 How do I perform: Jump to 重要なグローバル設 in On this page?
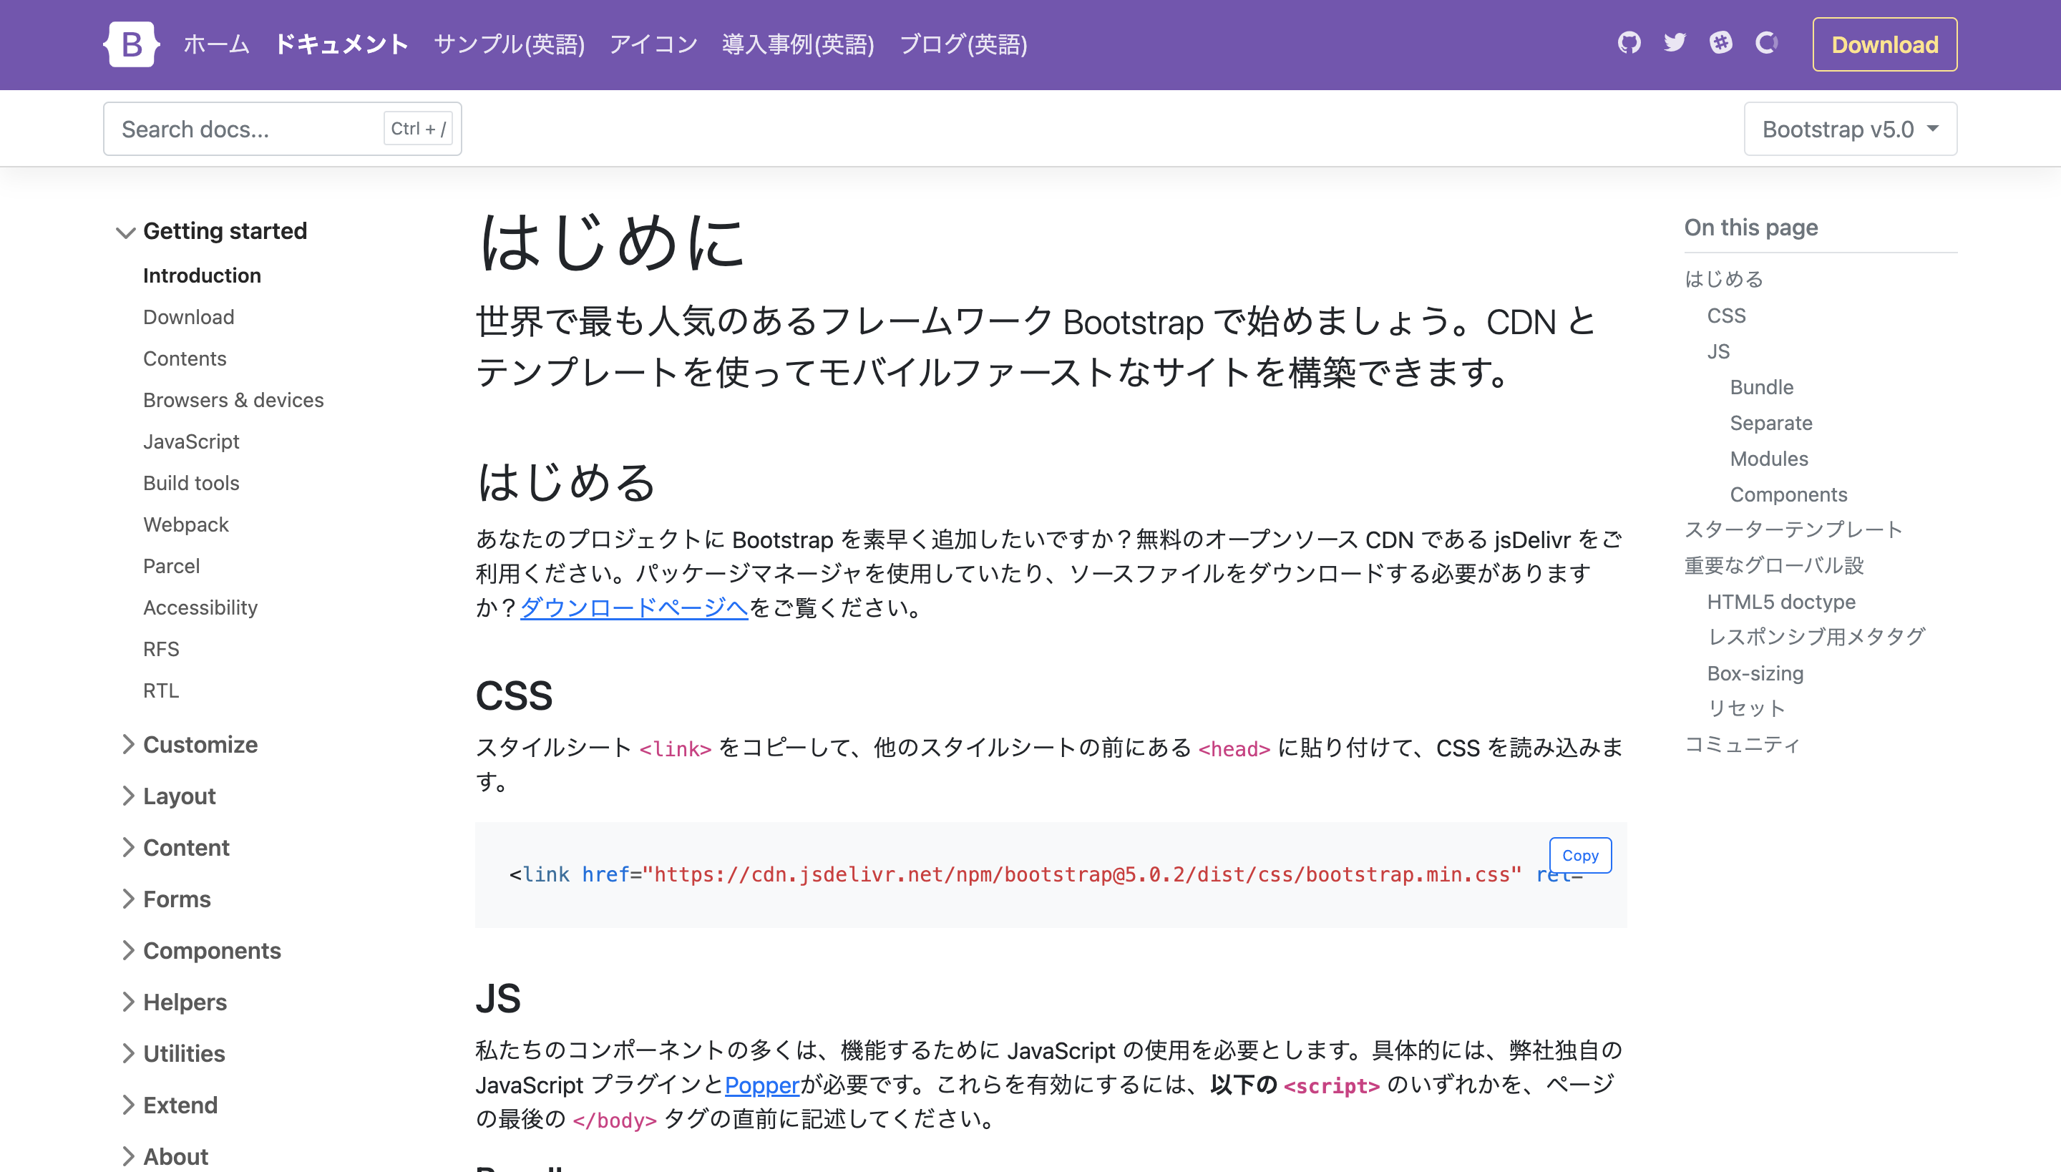(1775, 566)
